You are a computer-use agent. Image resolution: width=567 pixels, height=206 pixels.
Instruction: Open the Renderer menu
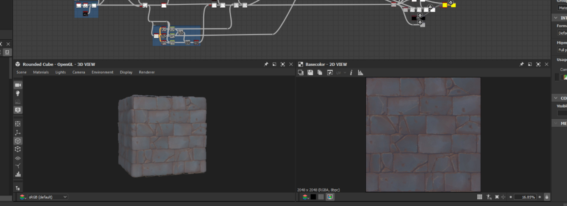click(146, 72)
